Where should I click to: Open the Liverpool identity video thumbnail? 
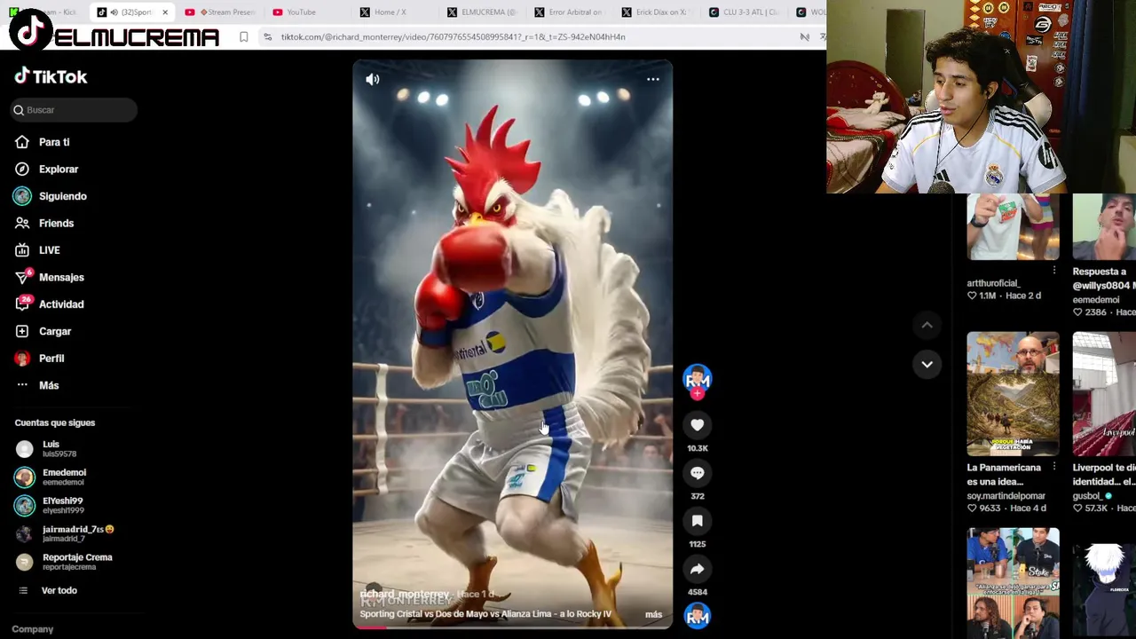(x=1104, y=394)
